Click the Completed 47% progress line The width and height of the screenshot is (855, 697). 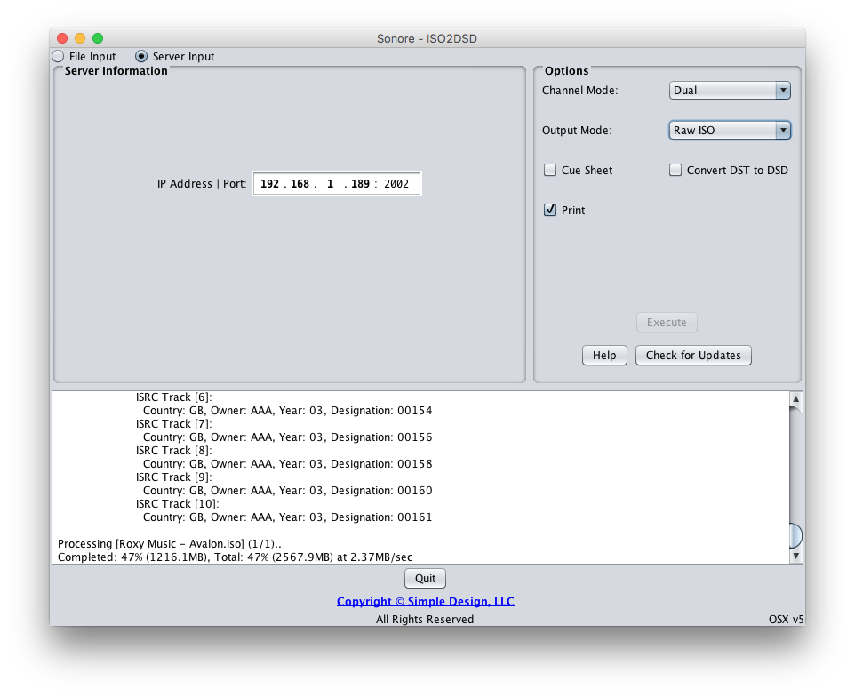235,557
